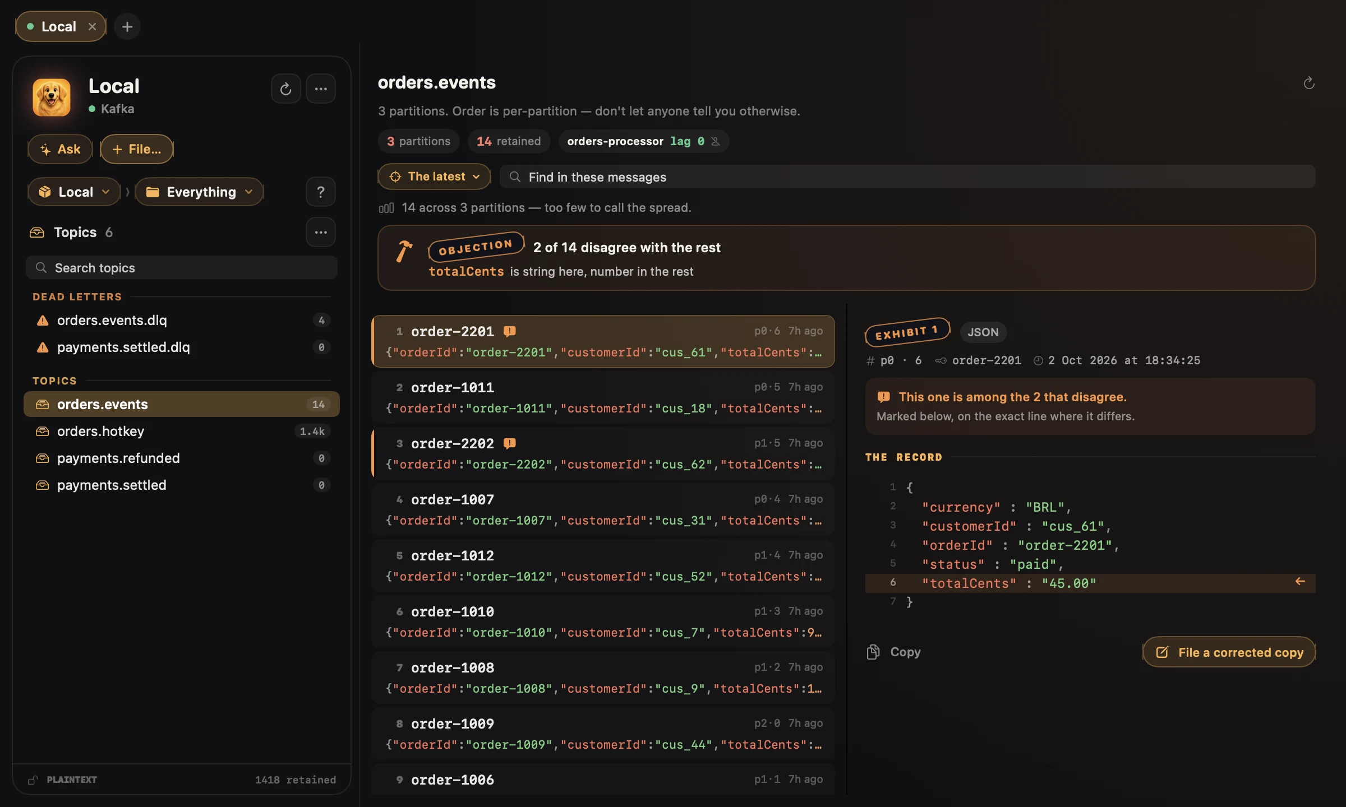The image size is (1346, 807).
Task: Open the help question mark button
Action: [x=321, y=192]
